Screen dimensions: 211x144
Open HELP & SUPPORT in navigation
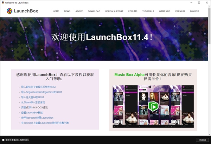pos(114,11)
